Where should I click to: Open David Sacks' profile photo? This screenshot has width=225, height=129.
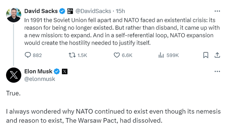point(13,15)
